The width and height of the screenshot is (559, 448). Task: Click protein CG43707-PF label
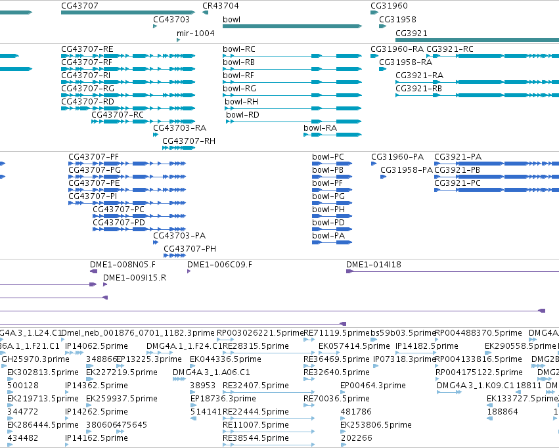click(93, 157)
